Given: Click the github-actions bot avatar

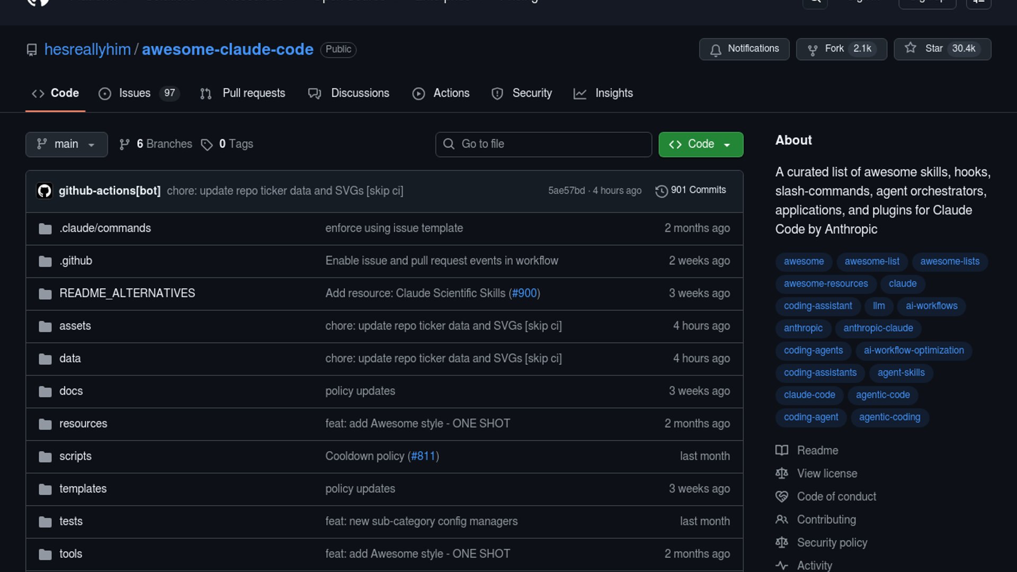Looking at the screenshot, I should pyautogui.click(x=44, y=191).
